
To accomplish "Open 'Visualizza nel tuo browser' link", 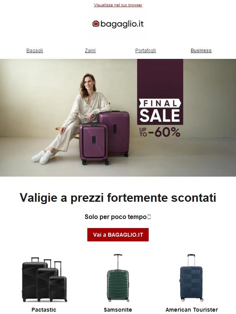I will click(x=118, y=5).
